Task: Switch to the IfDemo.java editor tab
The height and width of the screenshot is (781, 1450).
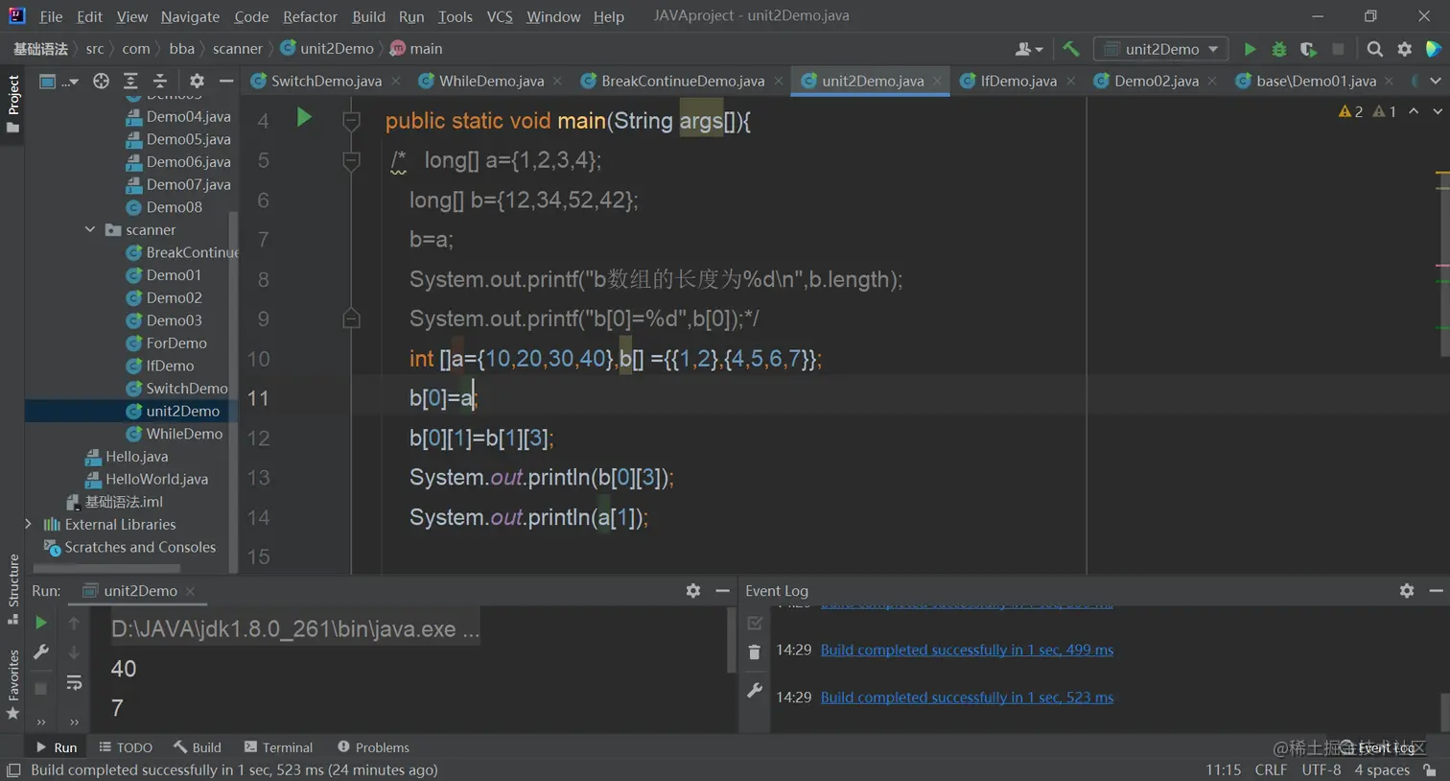Action: tap(1017, 82)
